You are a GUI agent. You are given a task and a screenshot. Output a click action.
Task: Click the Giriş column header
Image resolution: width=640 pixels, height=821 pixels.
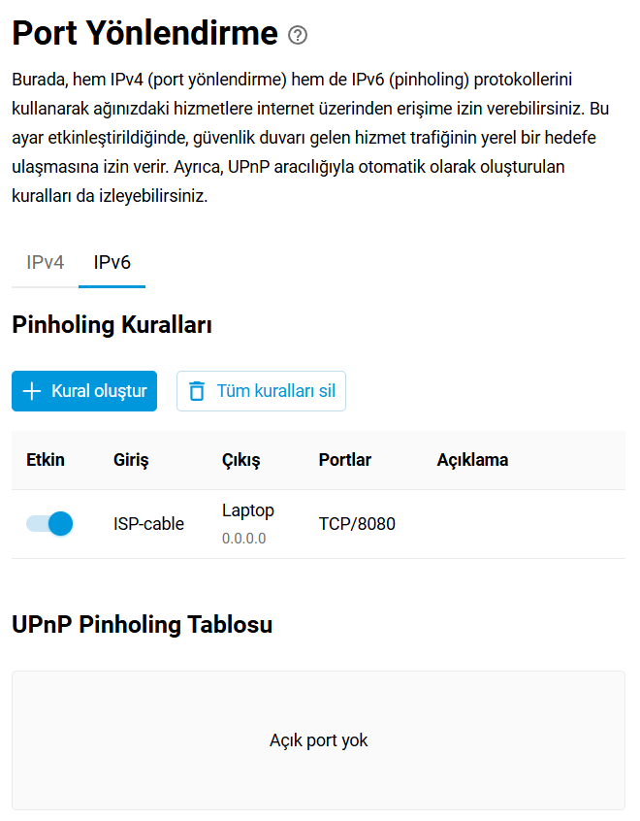pyautogui.click(x=131, y=460)
